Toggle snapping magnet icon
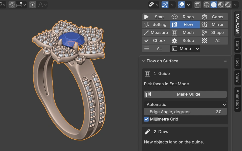This screenshot has width=242, height=151. [x=12, y=5]
